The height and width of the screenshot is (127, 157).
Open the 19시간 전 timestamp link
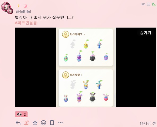point(148,123)
